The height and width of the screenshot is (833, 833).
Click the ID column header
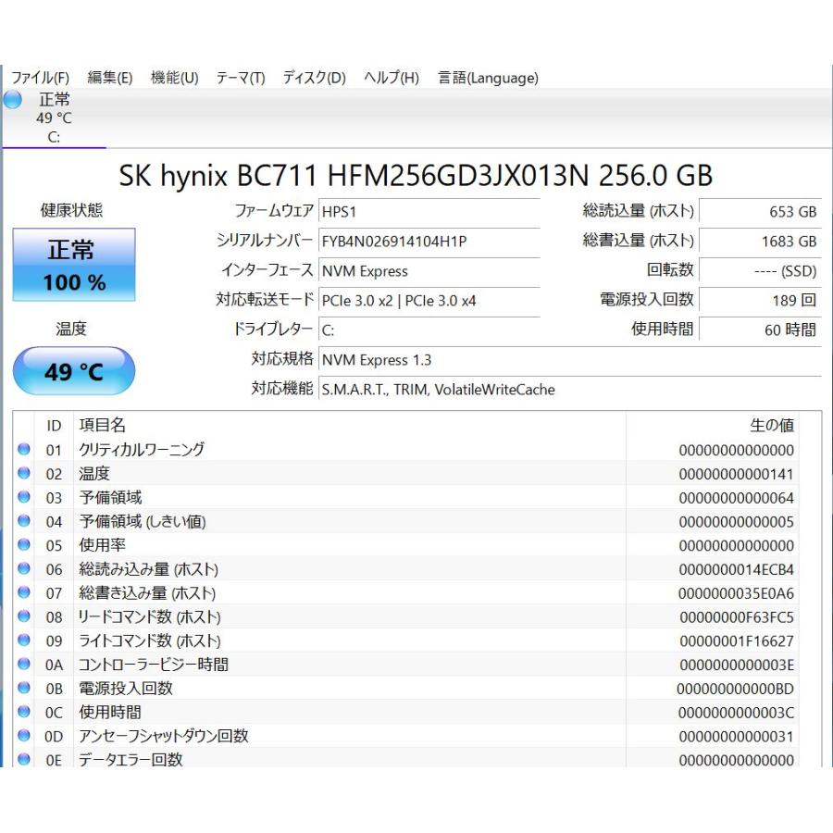(54, 426)
